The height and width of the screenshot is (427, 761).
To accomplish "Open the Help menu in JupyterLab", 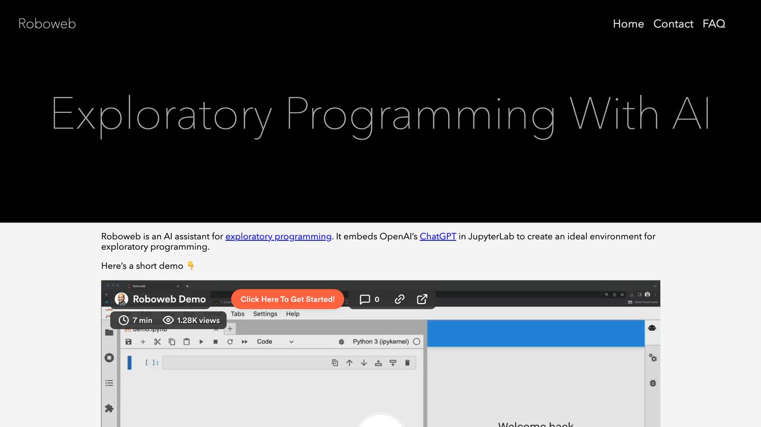I will [x=293, y=314].
